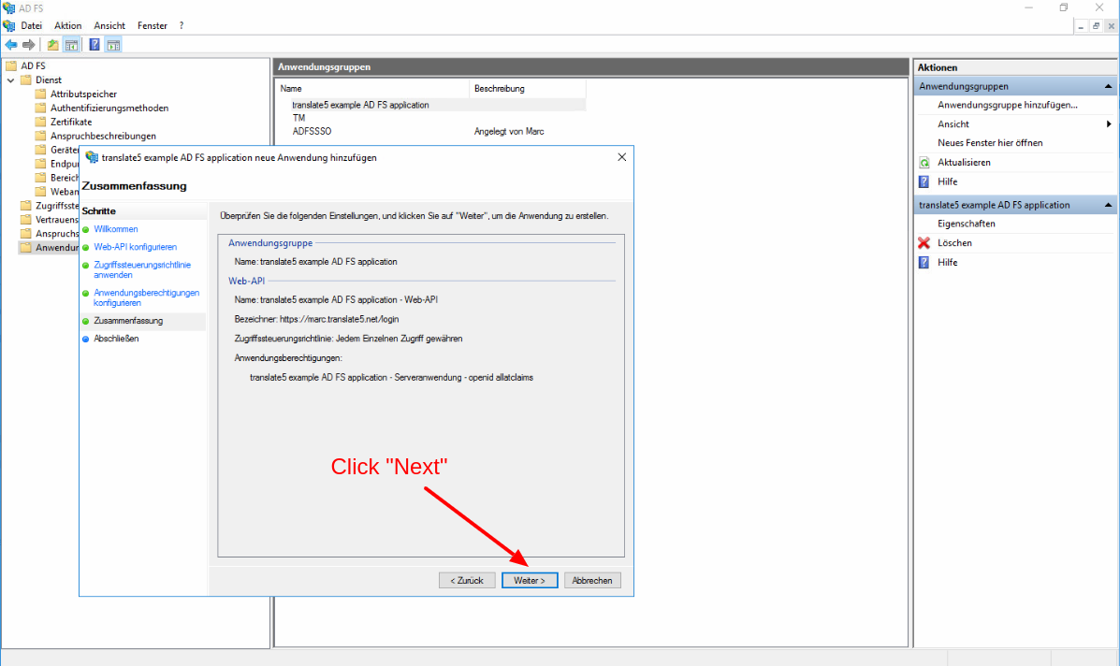Open Hilfe under translate5 example AD FS application actions

point(947,262)
